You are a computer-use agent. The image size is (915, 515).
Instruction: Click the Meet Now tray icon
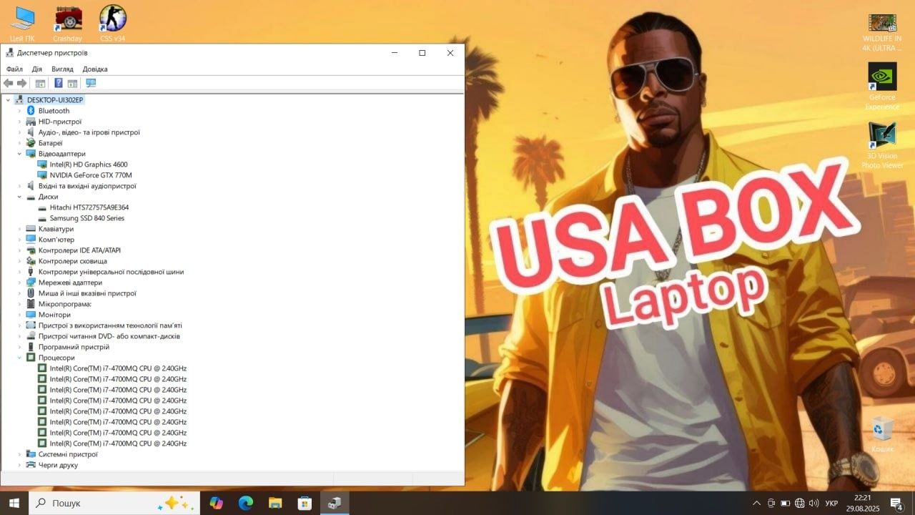click(771, 503)
